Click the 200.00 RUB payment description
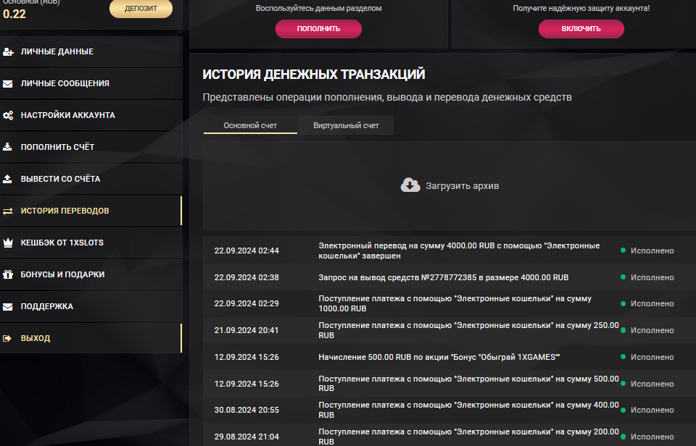 [x=468, y=437]
